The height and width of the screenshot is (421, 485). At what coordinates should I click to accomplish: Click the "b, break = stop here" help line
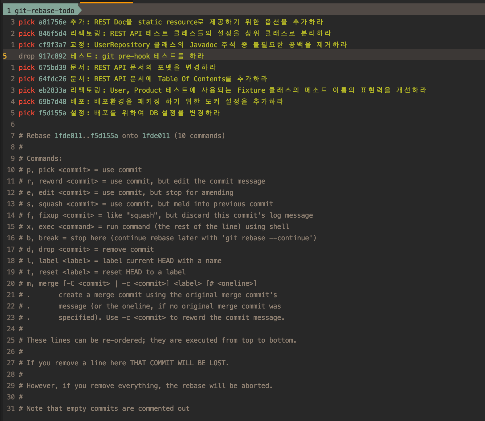coord(168,238)
